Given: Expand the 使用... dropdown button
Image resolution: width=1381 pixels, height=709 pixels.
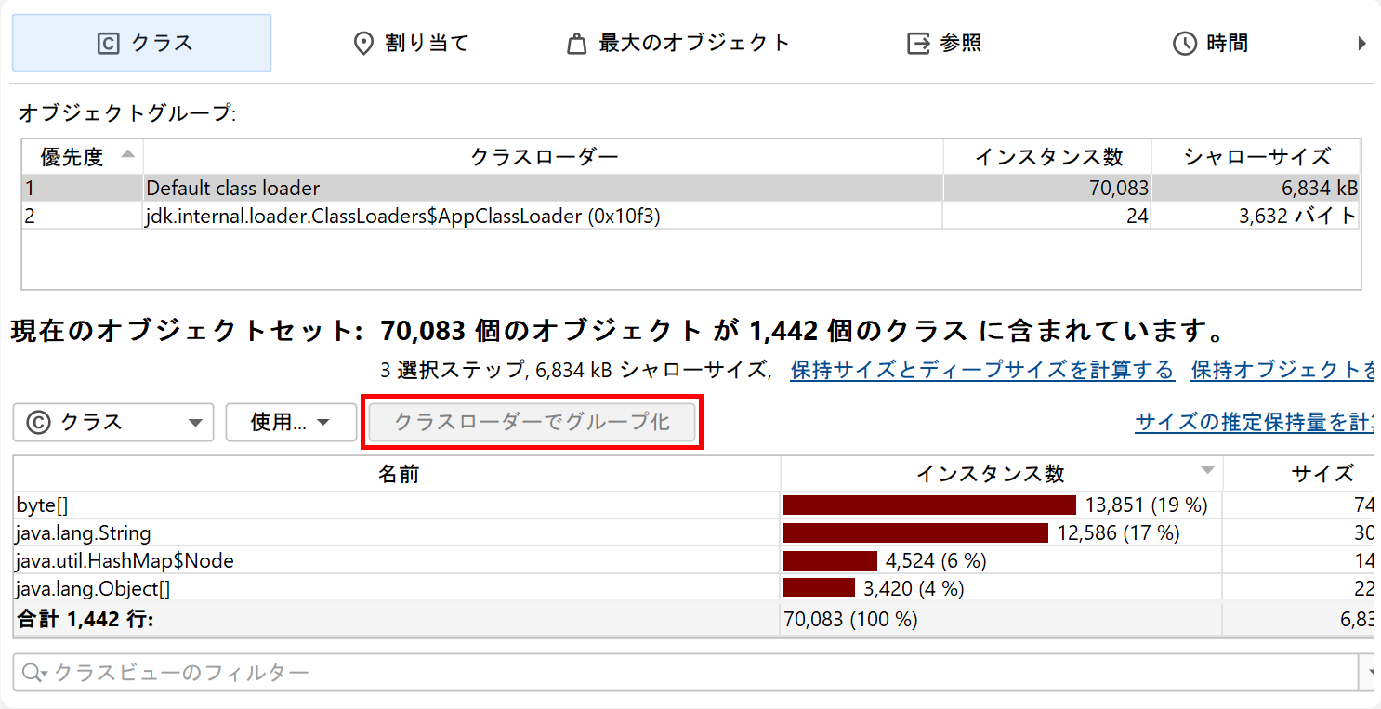Looking at the screenshot, I should click(x=291, y=423).
